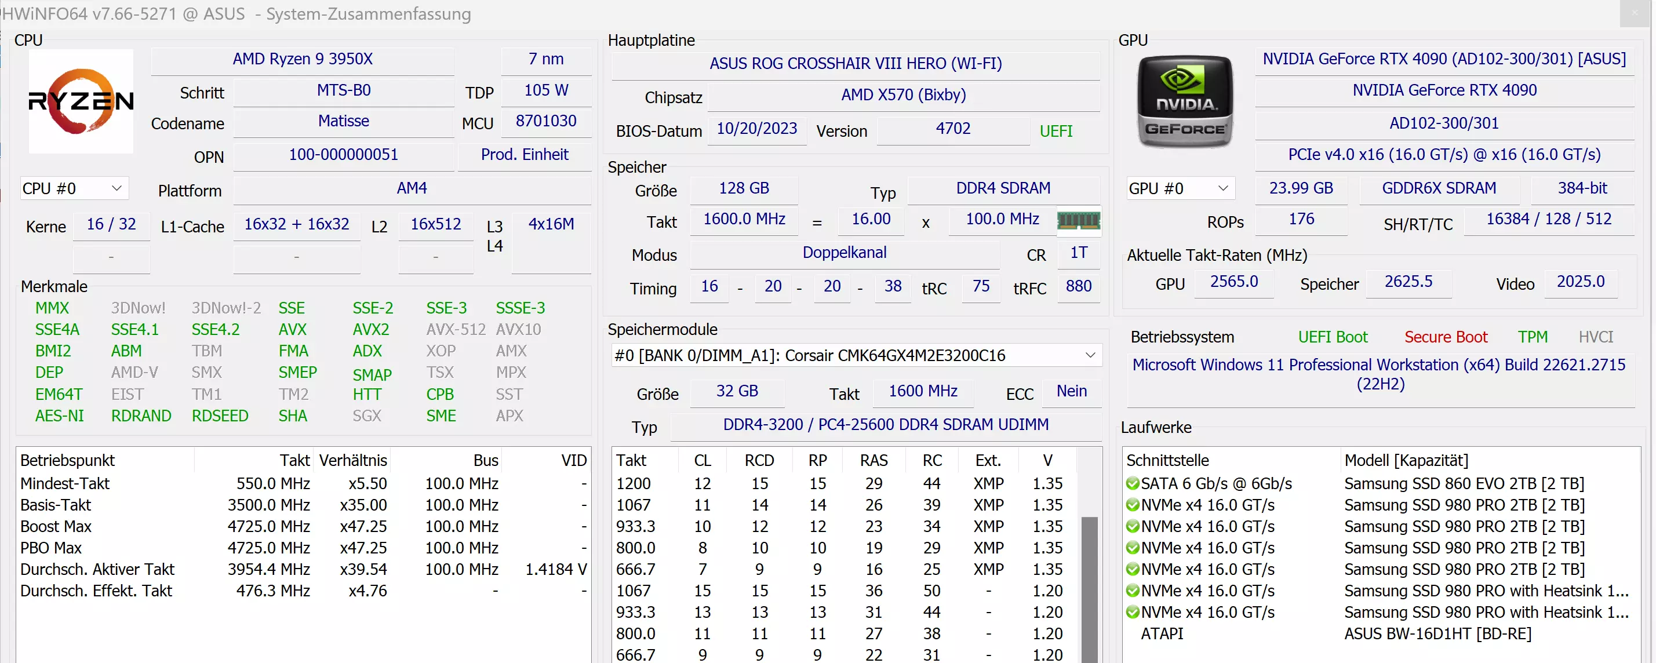Click the Verhältnis column header
Viewport: 1656px width, 663px height.
352,460
